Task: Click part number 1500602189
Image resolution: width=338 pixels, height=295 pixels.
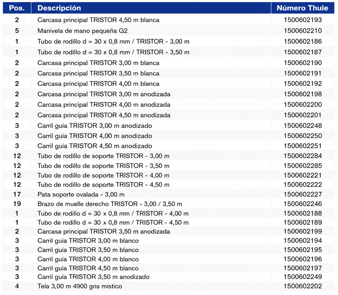Action: coord(303,222)
